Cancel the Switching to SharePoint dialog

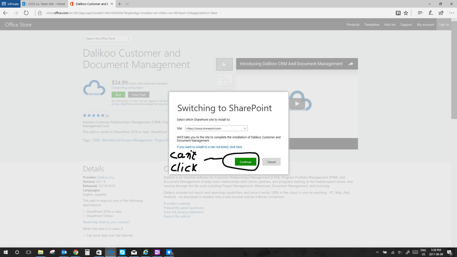271,162
